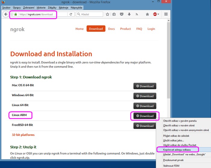
Task: Click the FreeBSD 64-Bit label
Action: pyautogui.click(x=22, y=125)
